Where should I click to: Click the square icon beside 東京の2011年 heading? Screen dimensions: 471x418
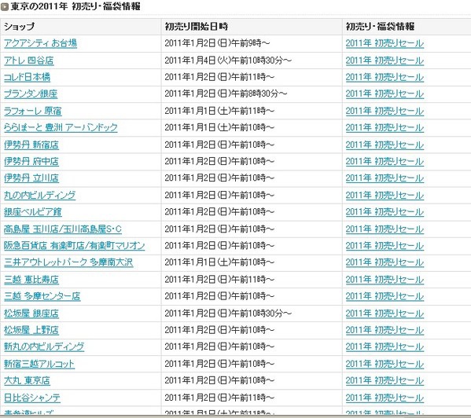coord(5,7)
